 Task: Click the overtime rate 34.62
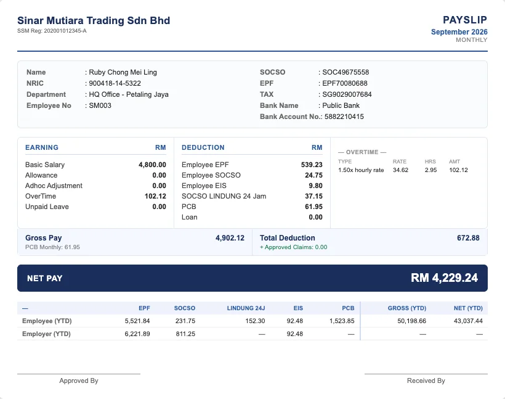(x=401, y=170)
